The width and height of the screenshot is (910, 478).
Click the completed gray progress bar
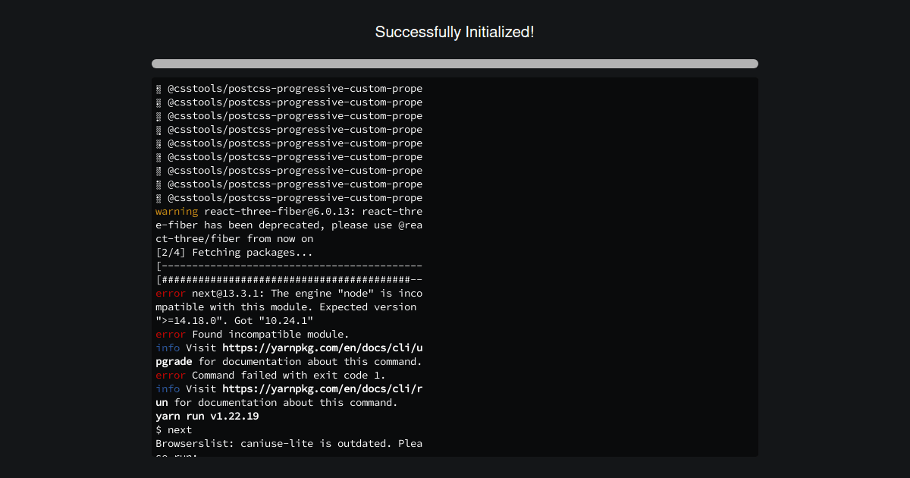tap(454, 64)
